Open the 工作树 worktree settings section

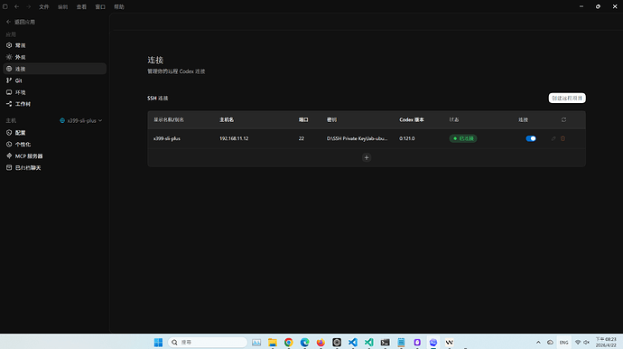tap(54, 104)
